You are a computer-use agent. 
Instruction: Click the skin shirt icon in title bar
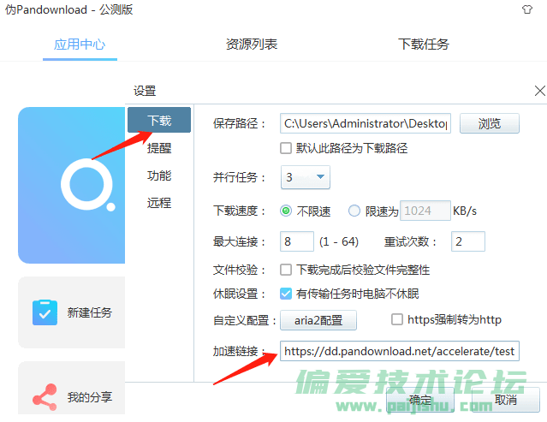point(527,9)
